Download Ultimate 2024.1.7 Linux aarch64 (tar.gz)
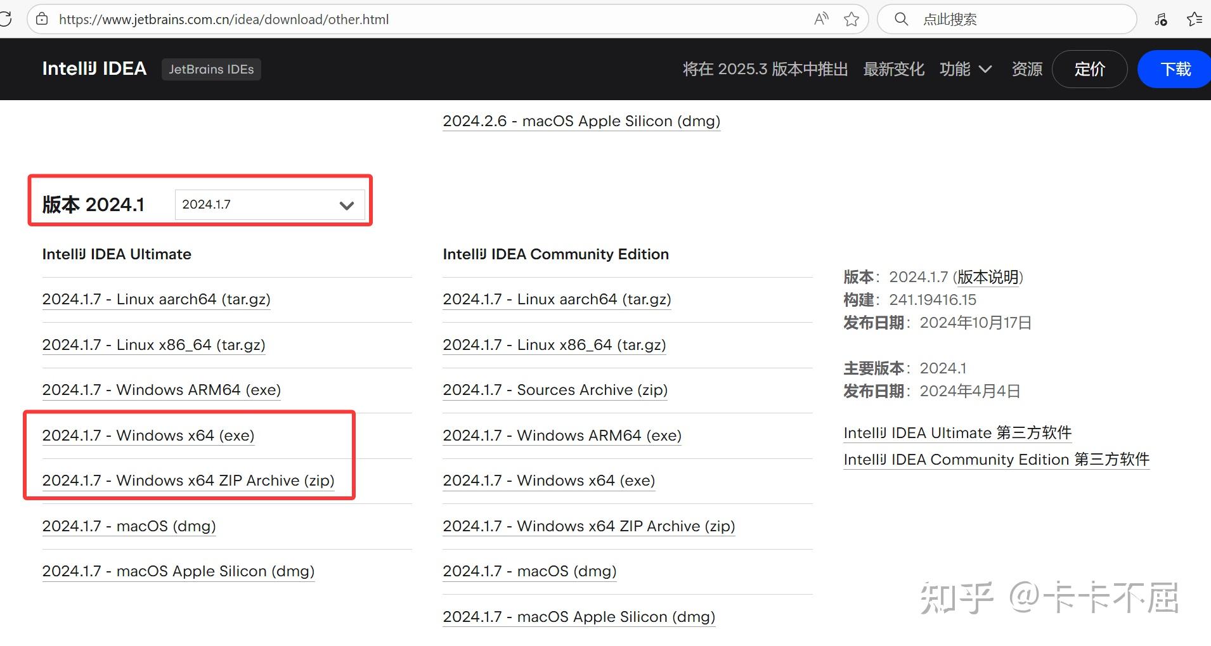This screenshot has height=646, width=1211. [x=157, y=299]
